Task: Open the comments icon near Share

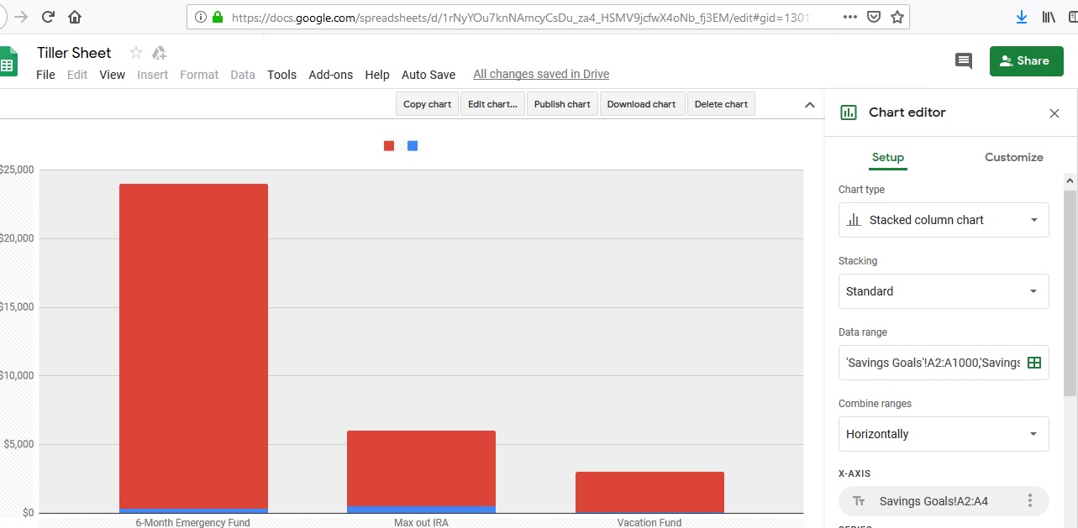Action: (x=964, y=61)
